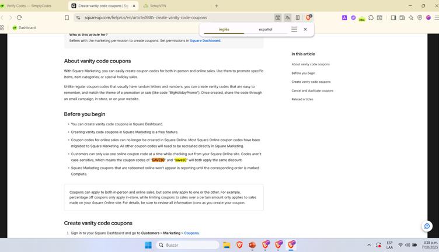Viewport: 439px width, 252px height.
Task: Click the translate icon in address bar
Action: 288,17
